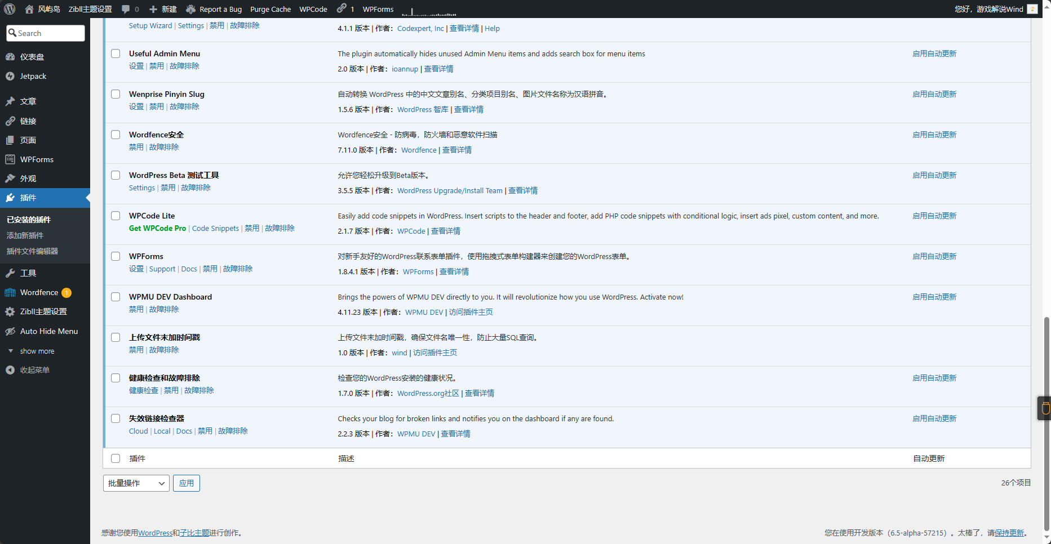Click the 子比主题 link in footer

(x=194, y=533)
